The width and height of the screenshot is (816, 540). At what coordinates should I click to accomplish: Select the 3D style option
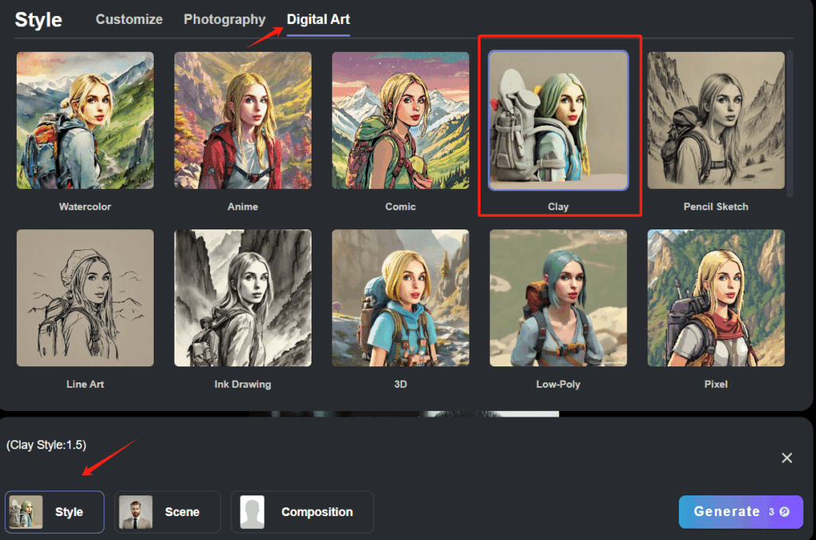pos(401,298)
